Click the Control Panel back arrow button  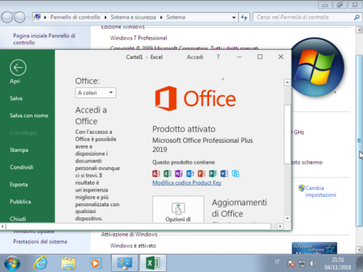click(x=7, y=17)
